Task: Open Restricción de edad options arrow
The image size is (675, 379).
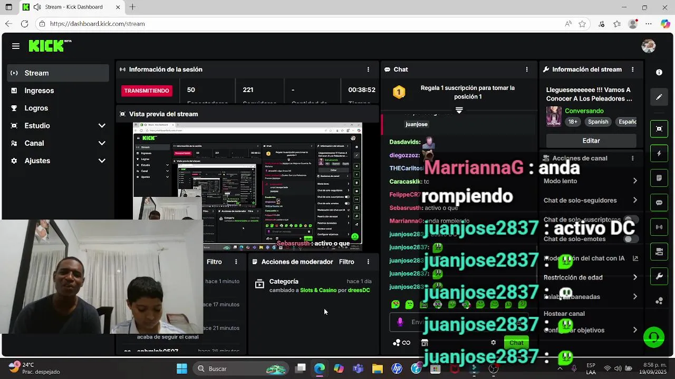Action: 635,277
